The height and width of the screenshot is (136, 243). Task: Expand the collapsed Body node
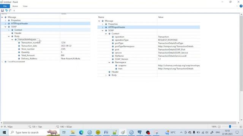(106, 75)
